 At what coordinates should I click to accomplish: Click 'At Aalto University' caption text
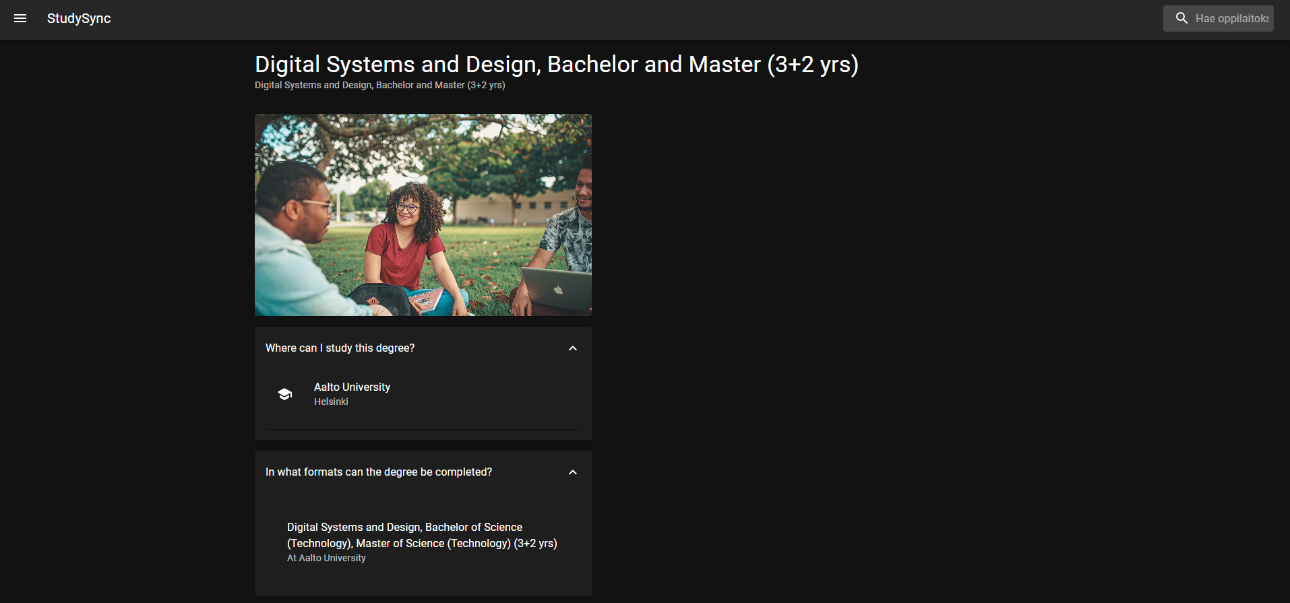(x=326, y=559)
